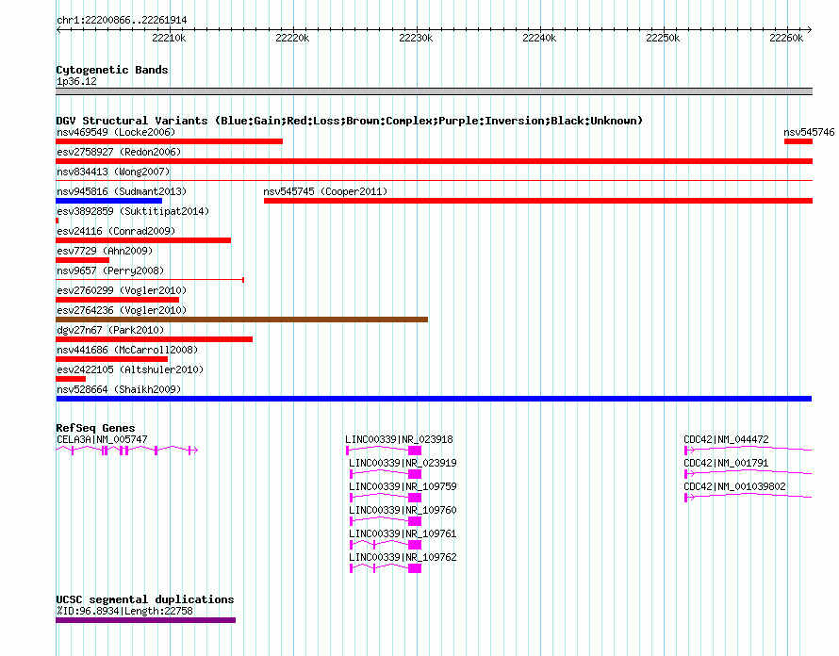Click the nsv545746 variant label
Screen dimensions: 839x656
809,132
